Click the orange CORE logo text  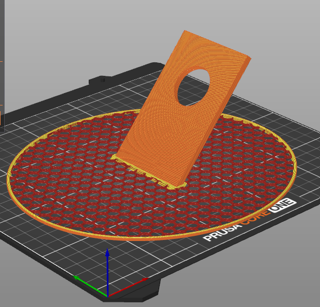(257, 218)
